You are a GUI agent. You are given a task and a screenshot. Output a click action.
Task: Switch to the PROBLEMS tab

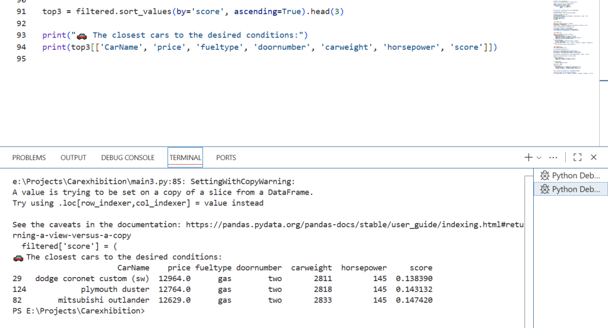(29, 158)
